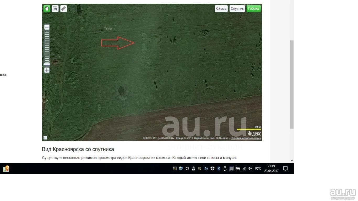
Task: Open the monitor display tray icon
Action: click(x=206, y=169)
